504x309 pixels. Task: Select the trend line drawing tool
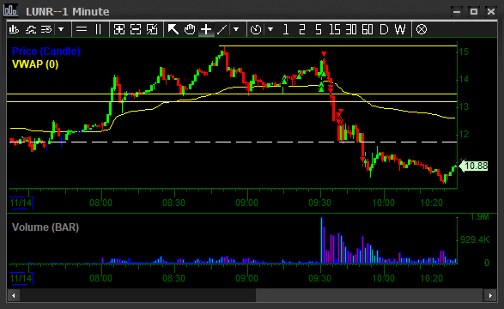click(x=222, y=29)
